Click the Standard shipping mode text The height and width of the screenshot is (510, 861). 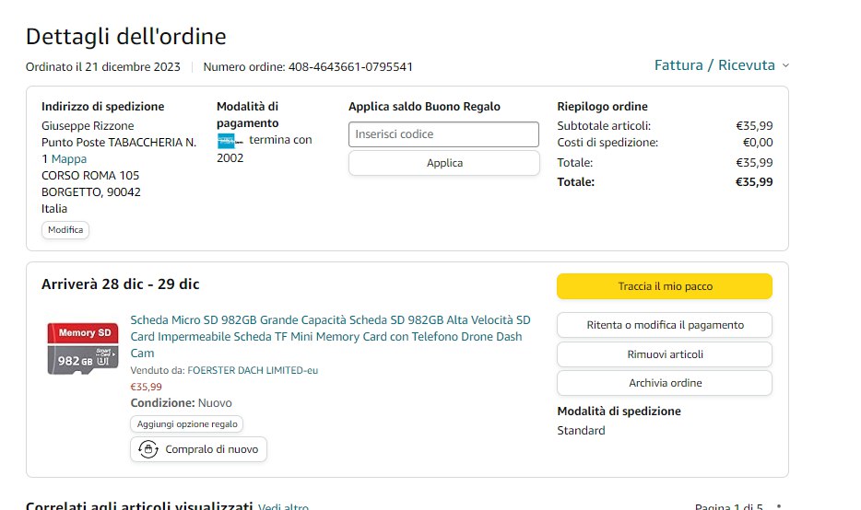pyautogui.click(x=581, y=431)
